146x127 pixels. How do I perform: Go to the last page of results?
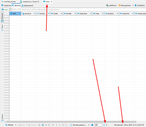pyautogui.click(x=63, y=125)
